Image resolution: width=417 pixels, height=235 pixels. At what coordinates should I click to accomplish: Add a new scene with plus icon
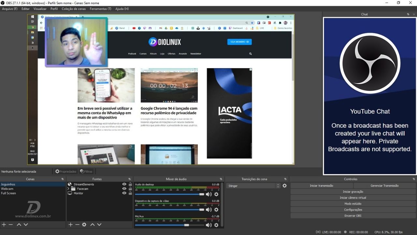click(x=4, y=225)
